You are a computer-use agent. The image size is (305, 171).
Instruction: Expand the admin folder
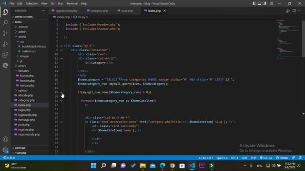tap(22, 32)
